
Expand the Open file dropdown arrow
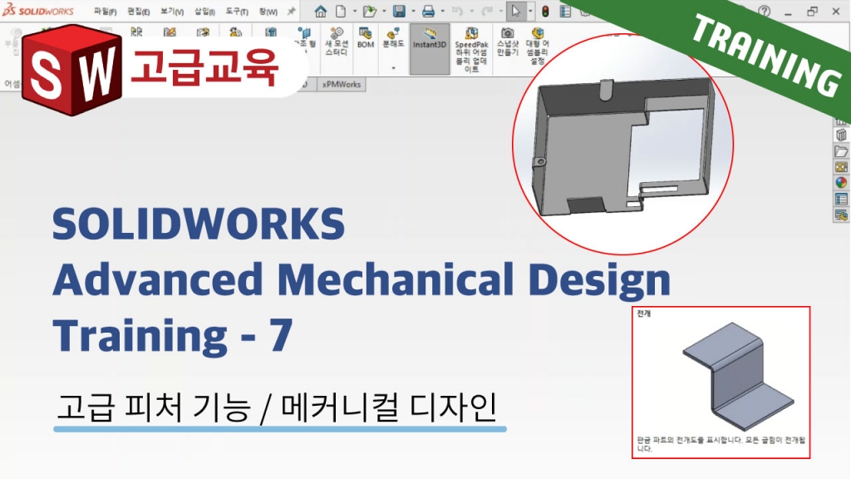coord(384,11)
